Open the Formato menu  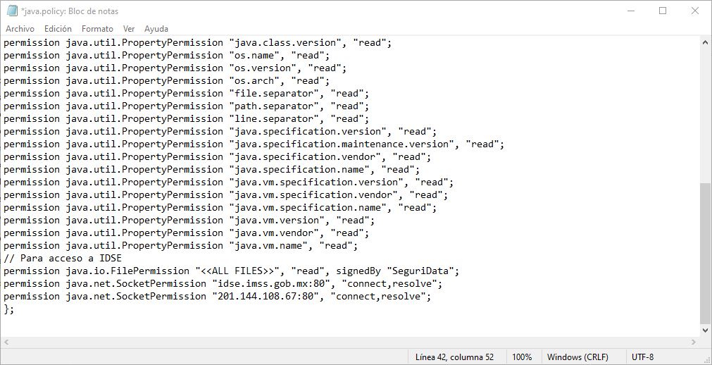click(x=97, y=29)
